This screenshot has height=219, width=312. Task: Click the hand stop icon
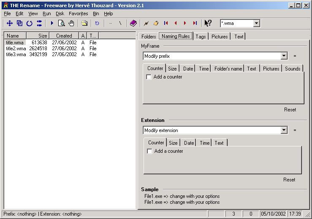(x=71, y=23)
